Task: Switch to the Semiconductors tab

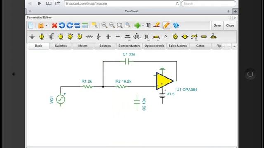Action: coord(129,46)
